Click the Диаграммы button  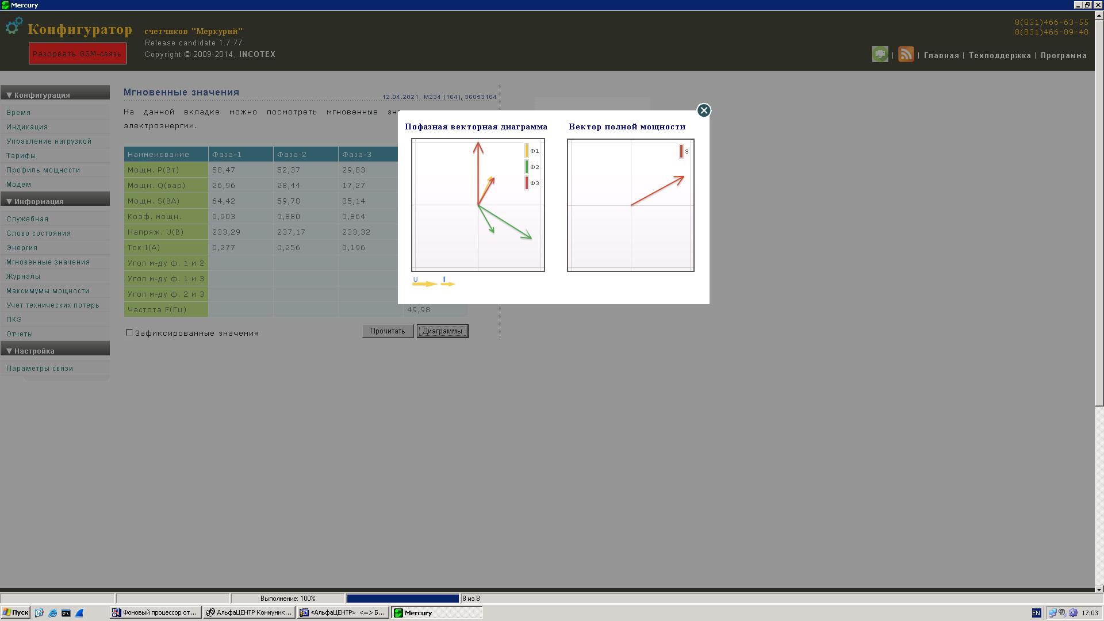tap(442, 331)
